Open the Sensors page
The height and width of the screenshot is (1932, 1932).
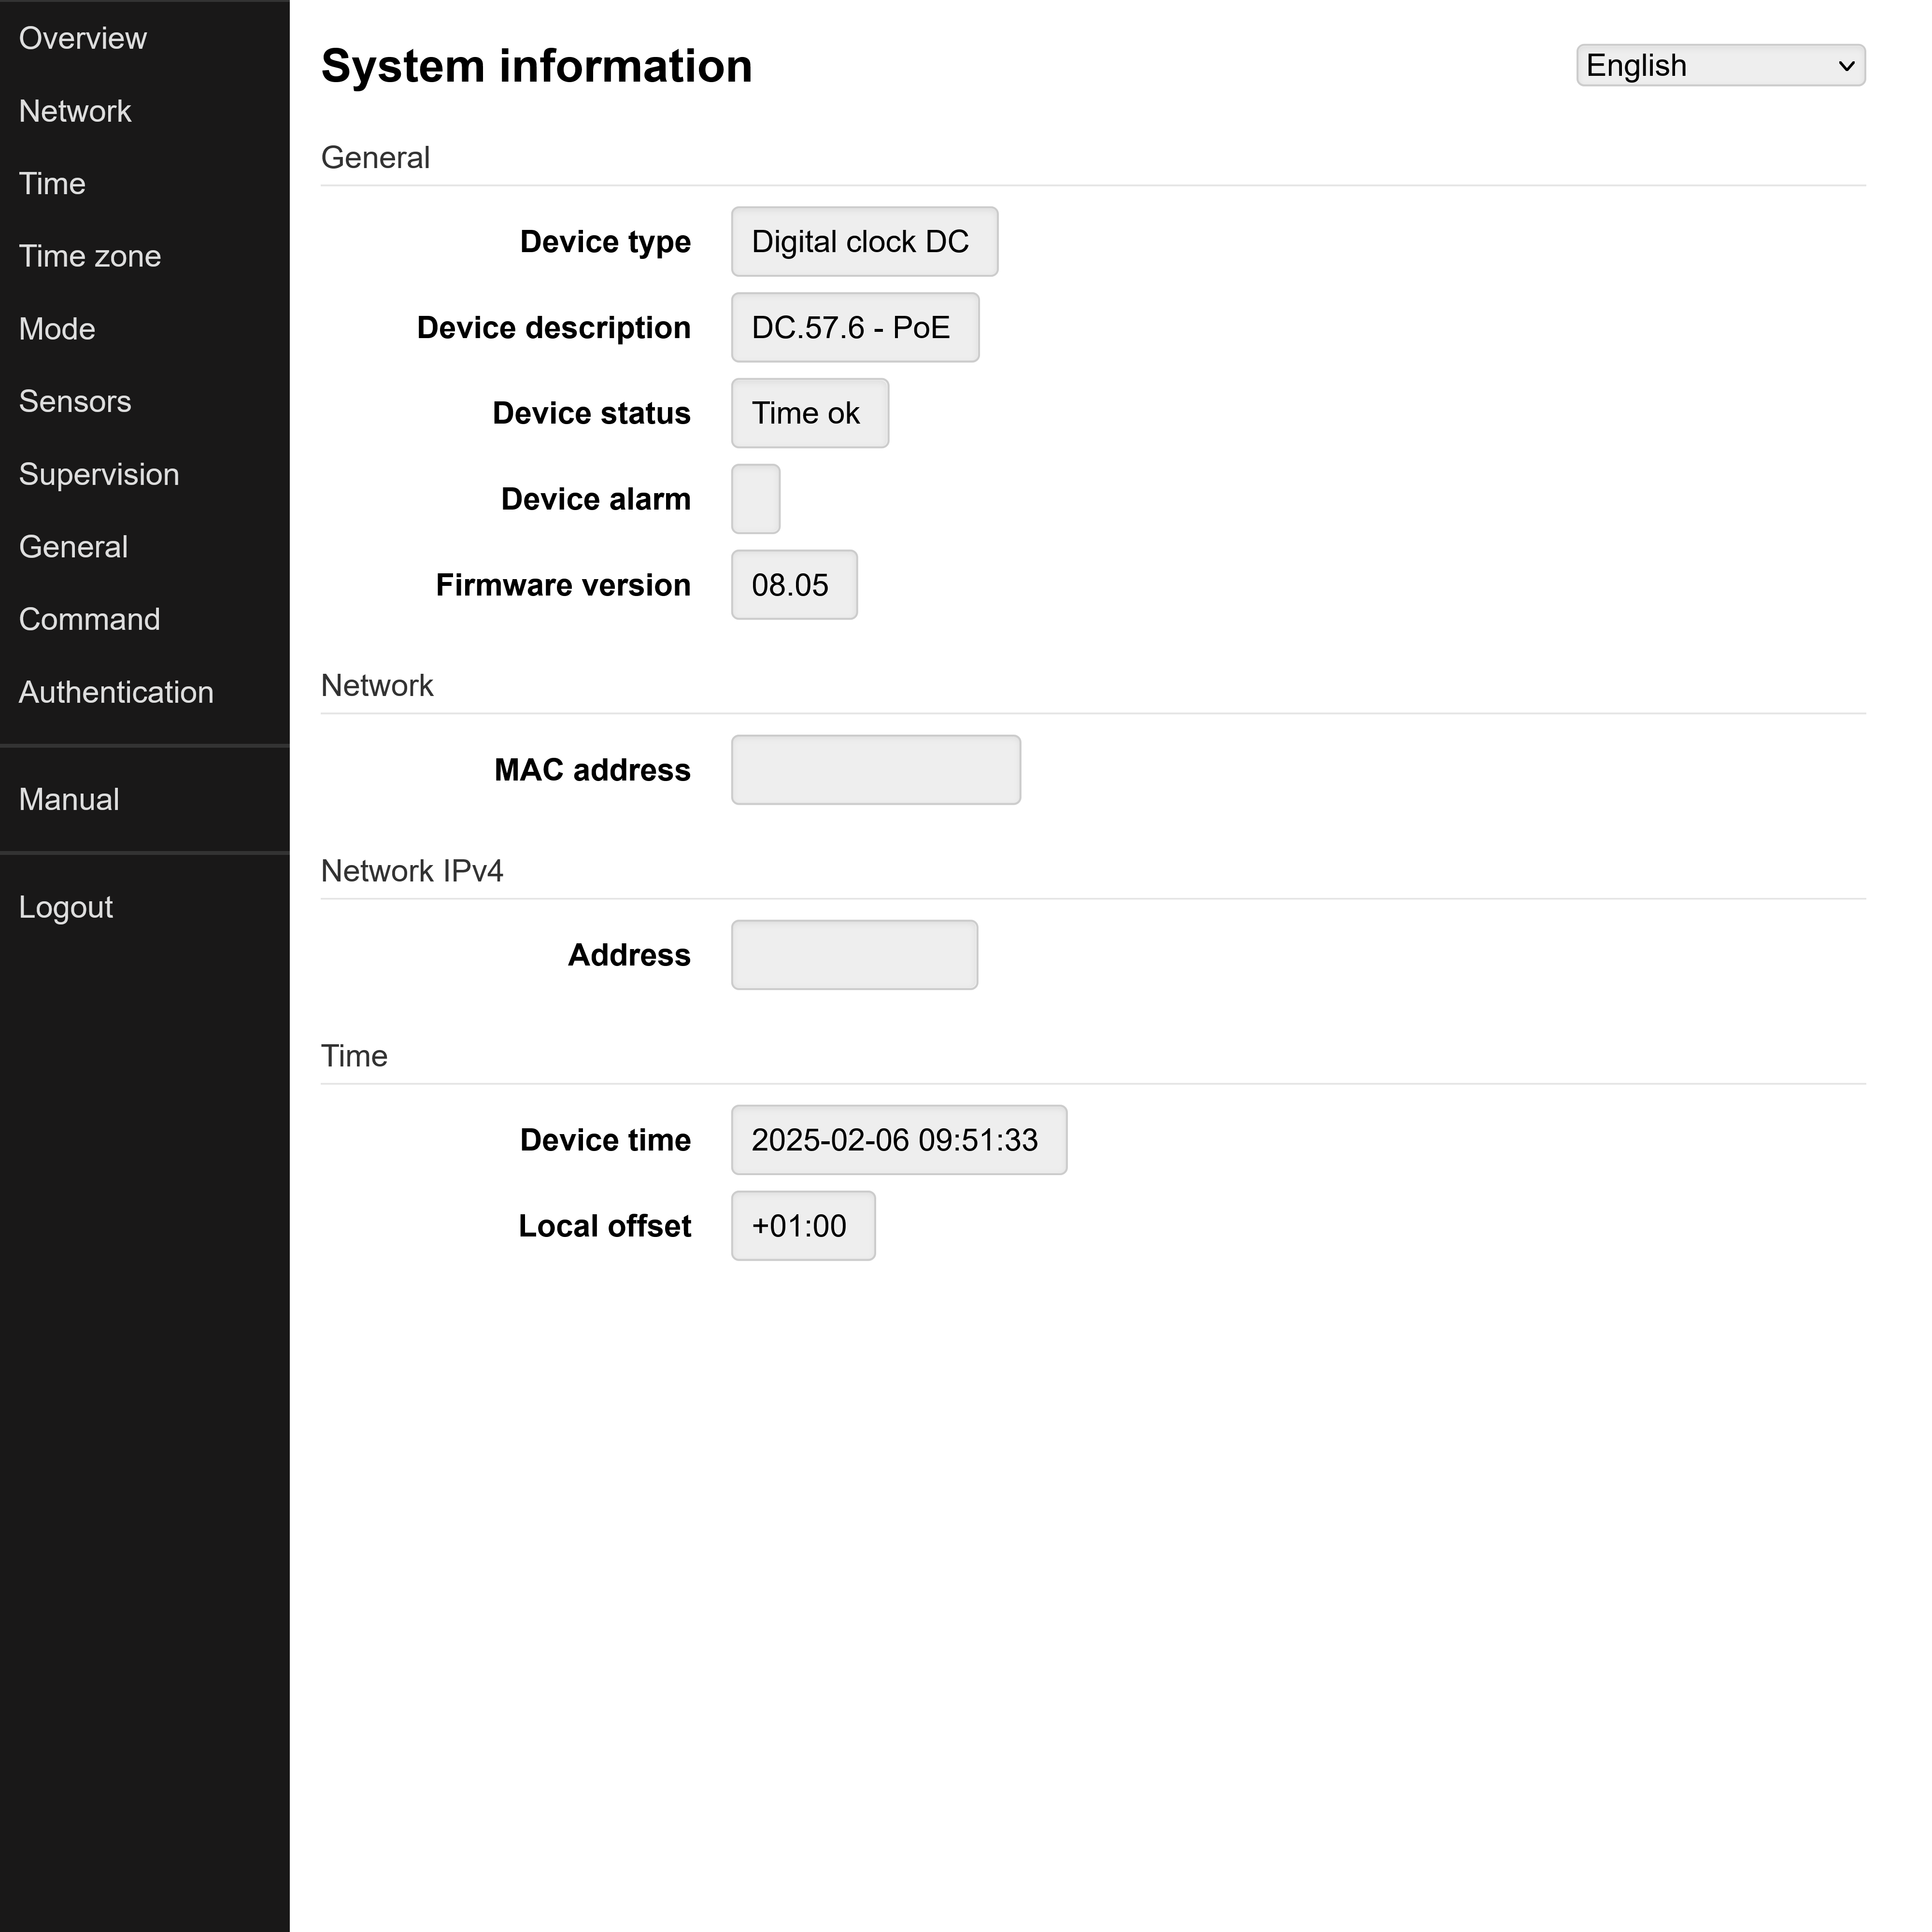click(75, 401)
